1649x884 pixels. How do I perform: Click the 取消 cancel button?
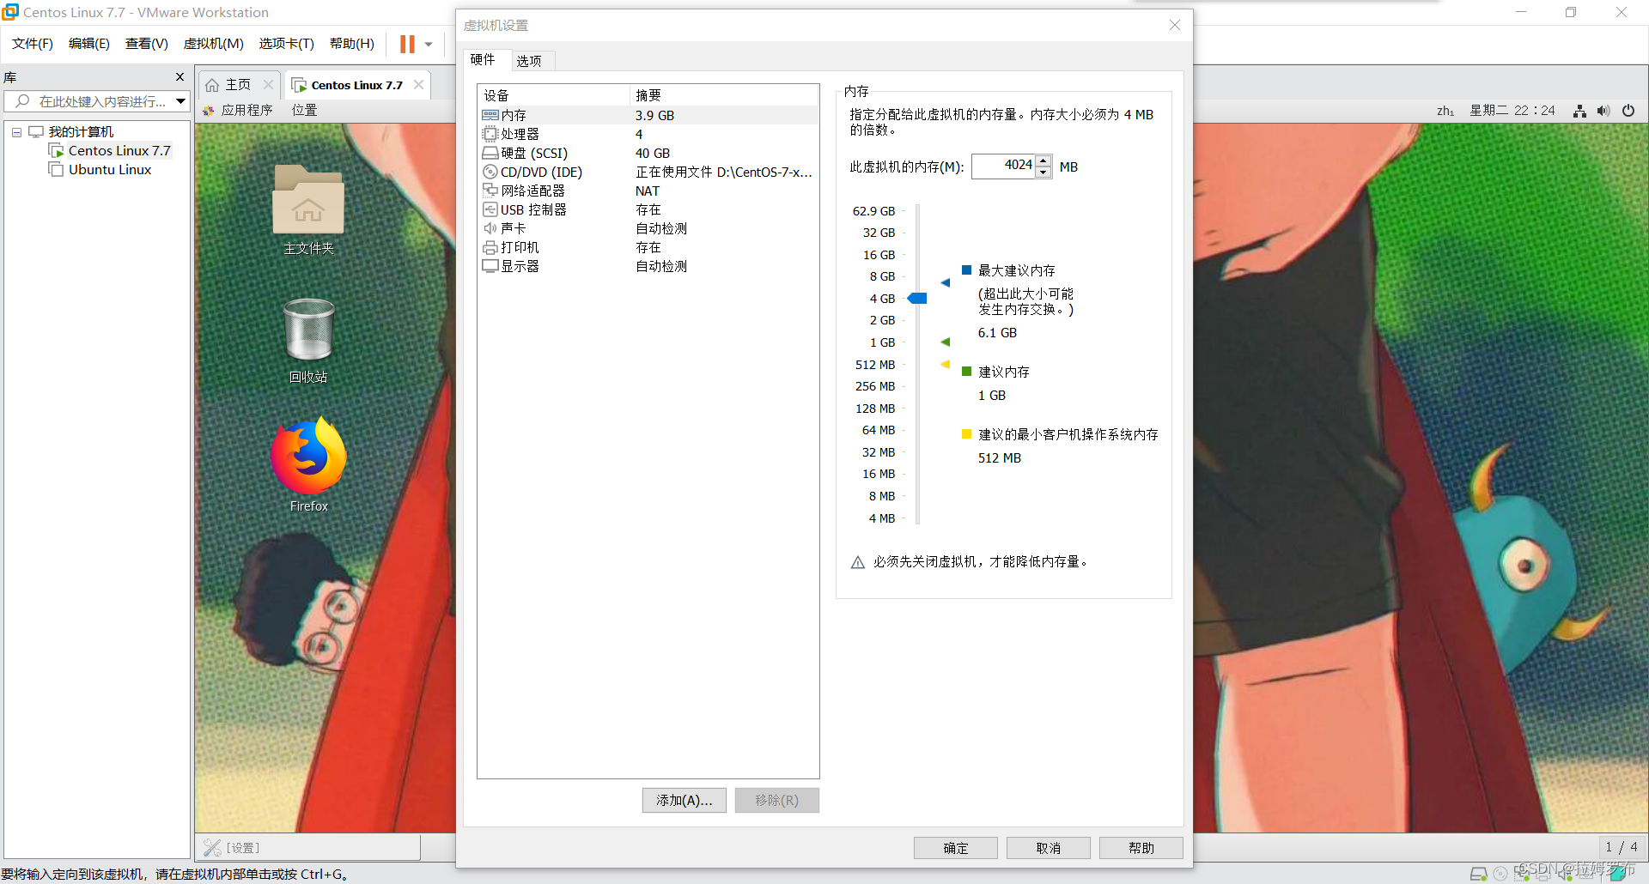point(1049,848)
